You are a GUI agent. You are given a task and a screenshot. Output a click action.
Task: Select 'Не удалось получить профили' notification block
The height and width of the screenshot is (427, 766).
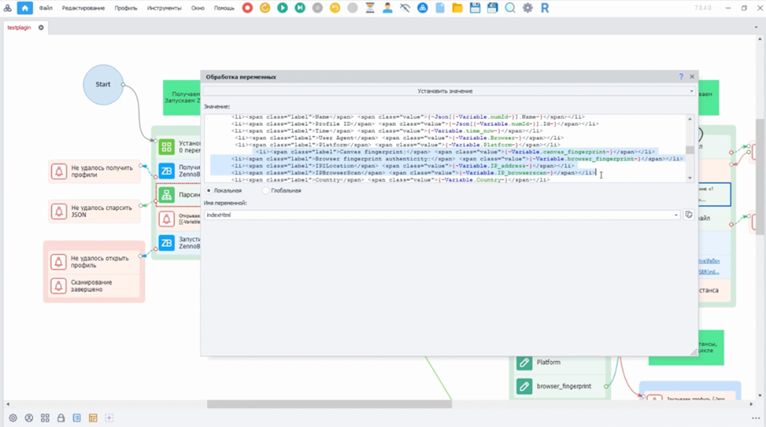pos(94,171)
